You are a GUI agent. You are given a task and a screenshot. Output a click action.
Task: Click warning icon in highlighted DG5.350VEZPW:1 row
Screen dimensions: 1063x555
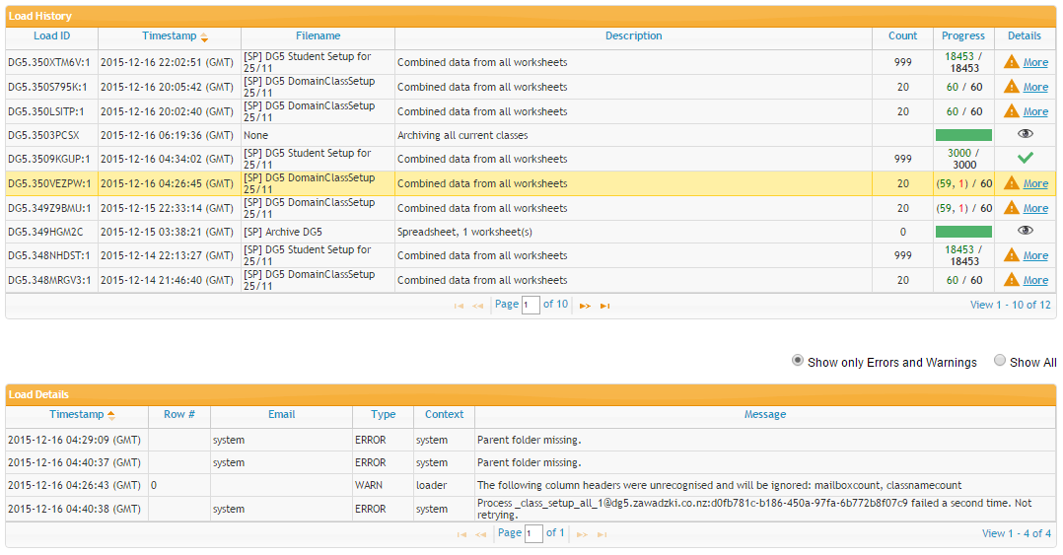pyautogui.click(x=1011, y=183)
